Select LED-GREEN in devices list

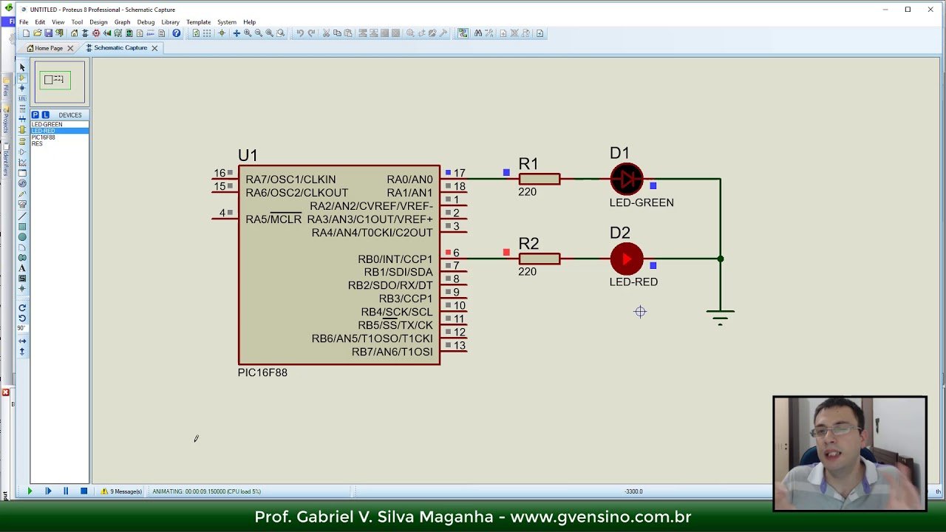(59, 124)
